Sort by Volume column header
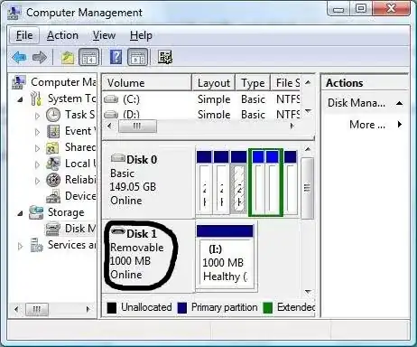Image resolution: width=417 pixels, height=347 pixels. click(147, 83)
